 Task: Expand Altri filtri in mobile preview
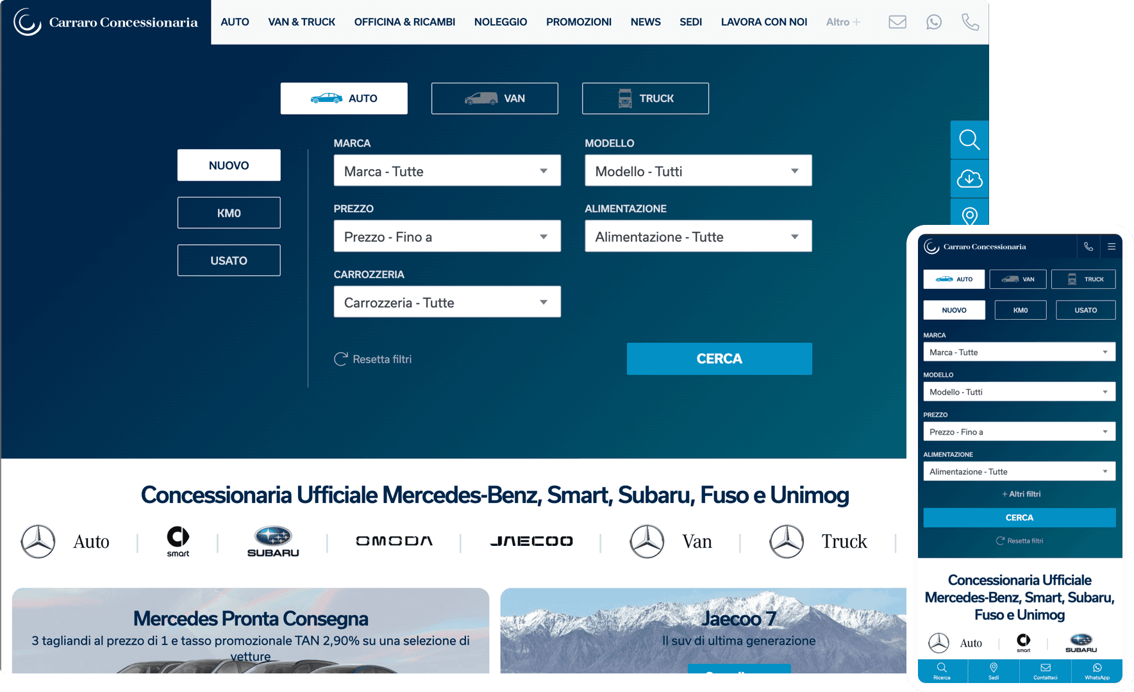coord(1021,494)
